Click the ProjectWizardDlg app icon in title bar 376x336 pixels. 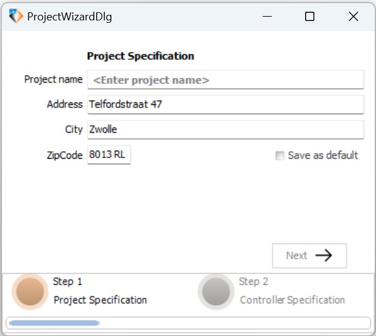16,16
